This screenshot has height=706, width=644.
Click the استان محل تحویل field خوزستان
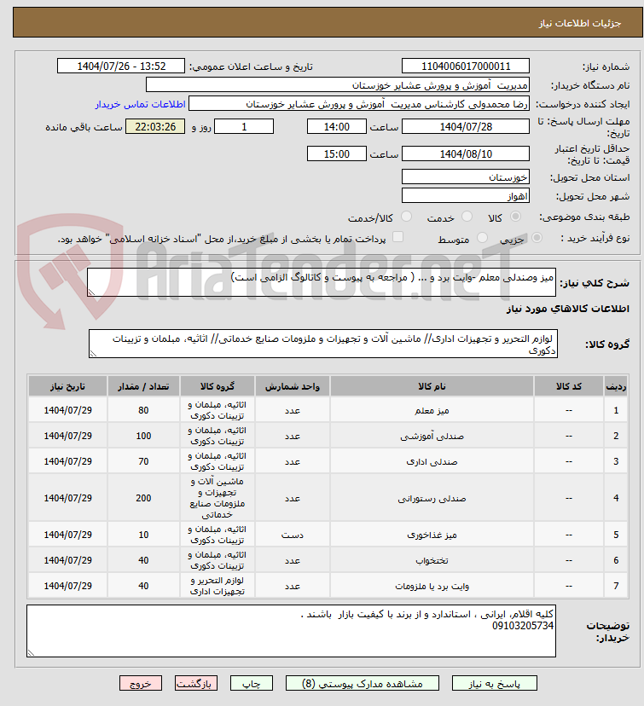tap(466, 177)
